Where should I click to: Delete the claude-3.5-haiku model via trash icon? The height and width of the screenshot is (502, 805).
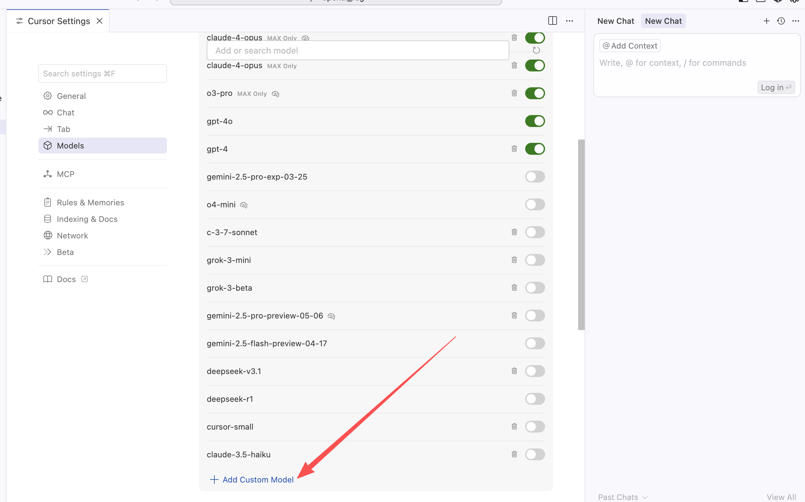(514, 454)
